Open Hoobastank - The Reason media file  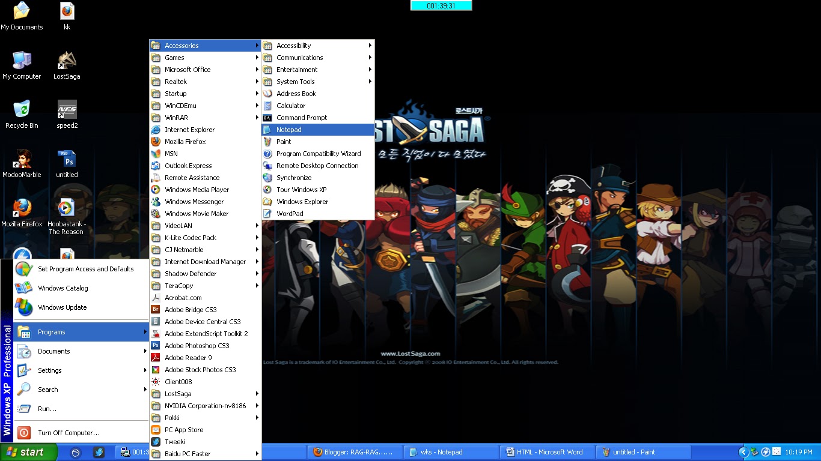67,217
